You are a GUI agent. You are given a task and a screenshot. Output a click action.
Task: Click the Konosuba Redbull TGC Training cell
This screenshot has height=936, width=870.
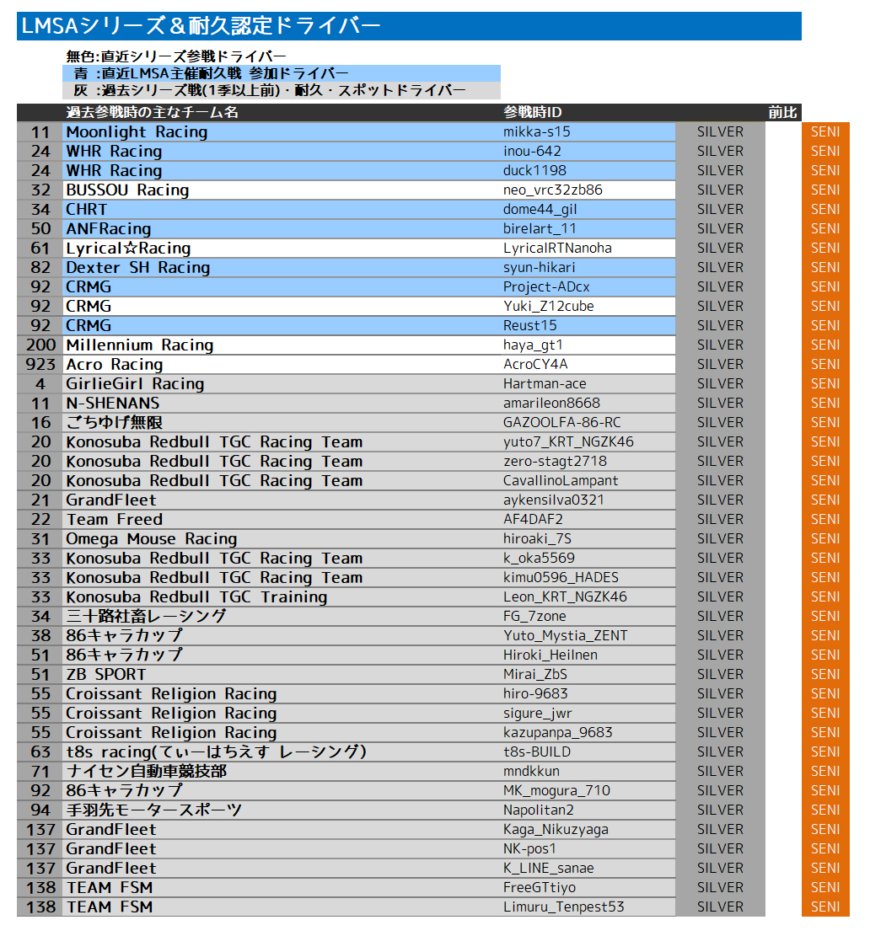point(196,597)
